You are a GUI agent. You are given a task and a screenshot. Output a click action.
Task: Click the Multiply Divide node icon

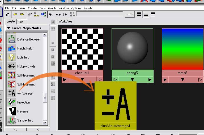(x=12, y=66)
